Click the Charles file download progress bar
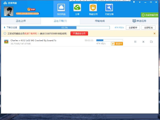This screenshot has width=160, height=120. tap(110, 40)
